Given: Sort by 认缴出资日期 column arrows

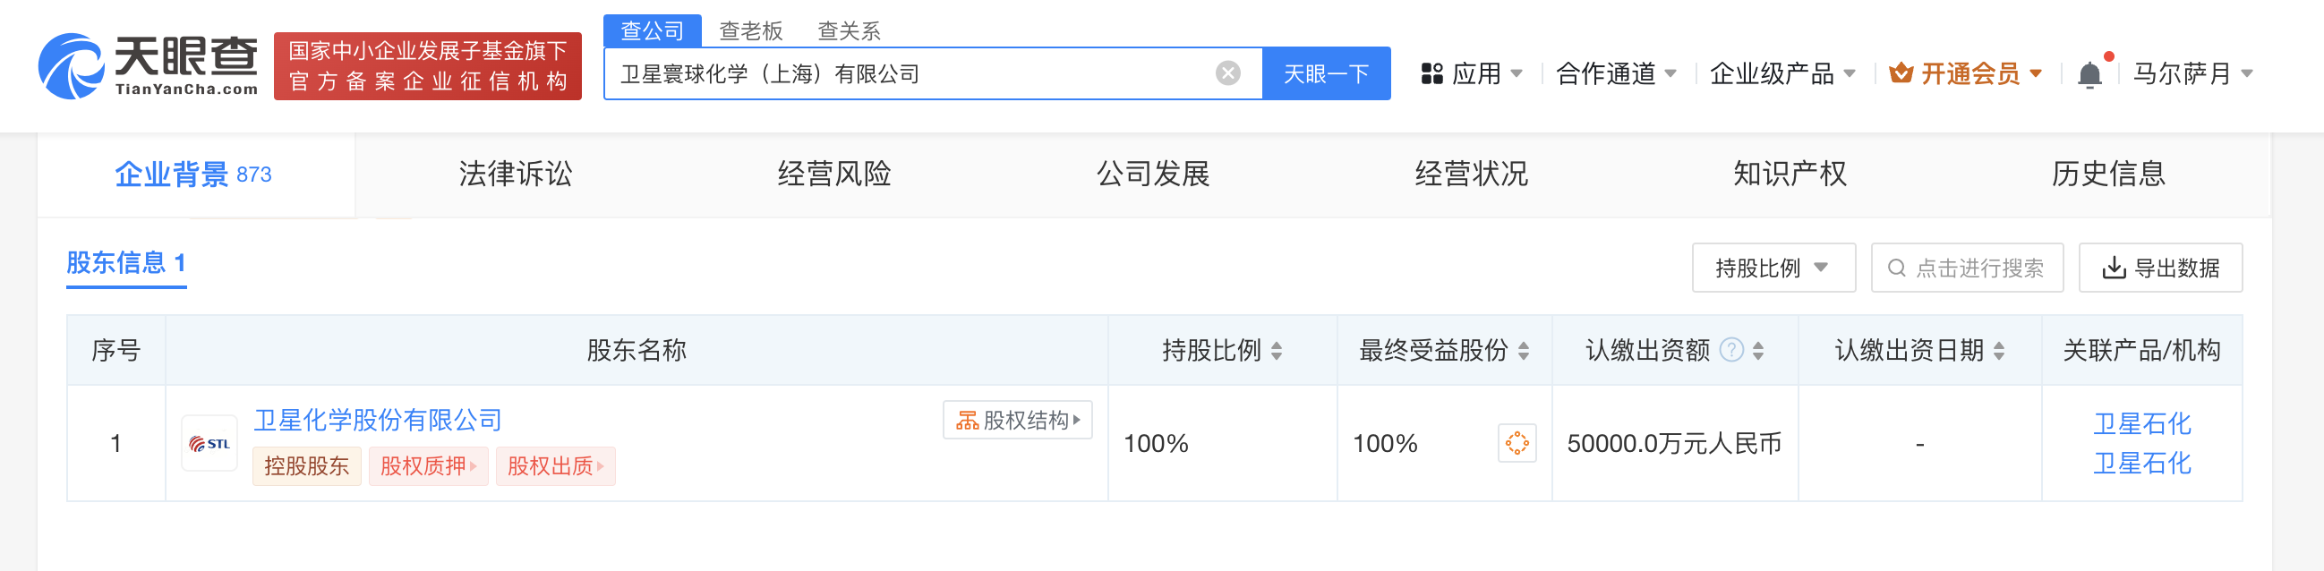Looking at the screenshot, I should pos(1999,351).
